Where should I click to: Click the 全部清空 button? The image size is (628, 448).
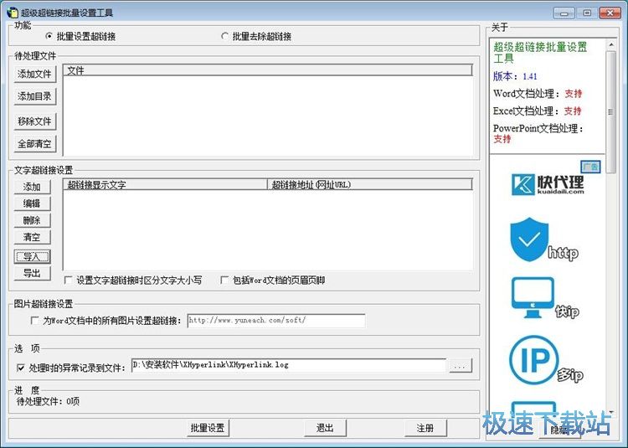(35, 143)
